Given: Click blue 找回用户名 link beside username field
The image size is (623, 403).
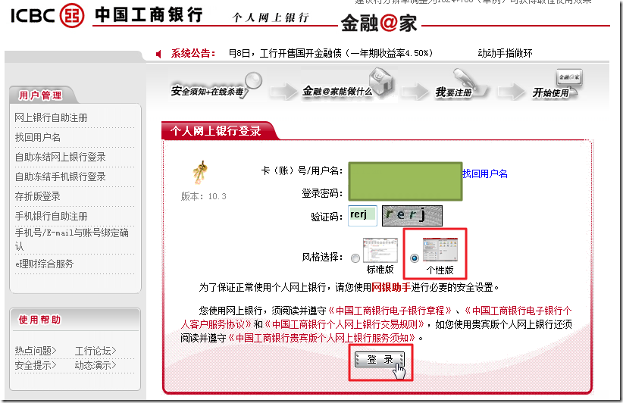Looking at the screenshot, I should [485, 174].
